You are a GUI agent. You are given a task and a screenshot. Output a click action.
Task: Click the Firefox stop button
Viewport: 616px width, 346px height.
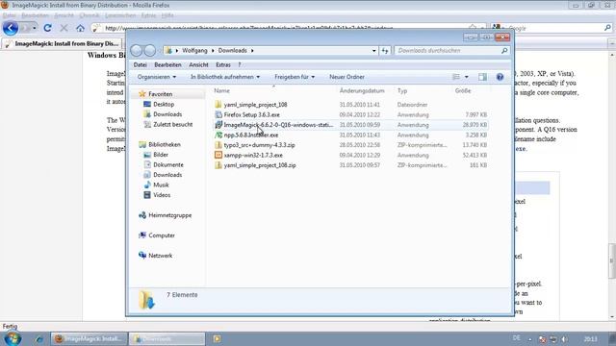64,28
